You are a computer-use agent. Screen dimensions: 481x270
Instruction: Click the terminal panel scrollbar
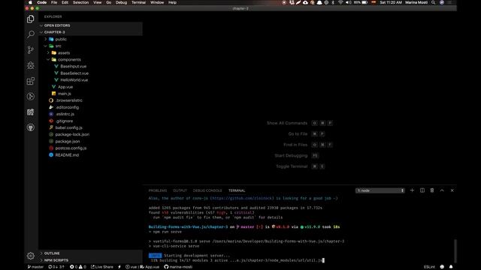(455, 250)
